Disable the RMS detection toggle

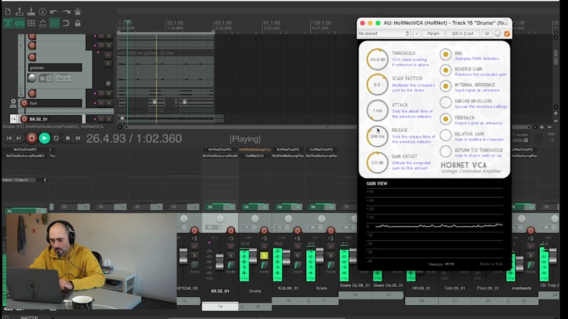[x=446, y=54]
